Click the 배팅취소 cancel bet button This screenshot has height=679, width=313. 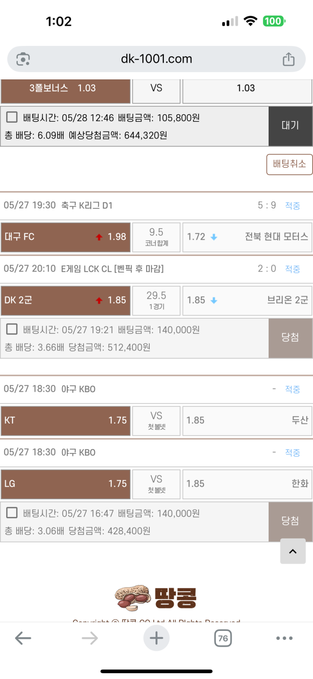289,165
